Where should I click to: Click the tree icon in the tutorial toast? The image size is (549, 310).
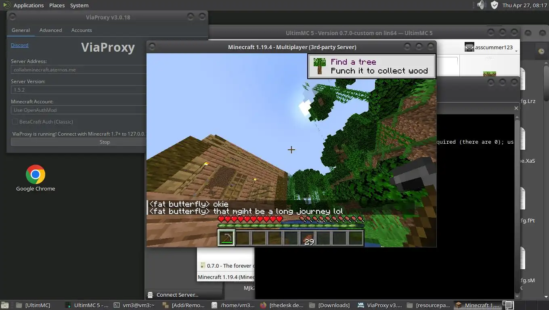(319, 66)
